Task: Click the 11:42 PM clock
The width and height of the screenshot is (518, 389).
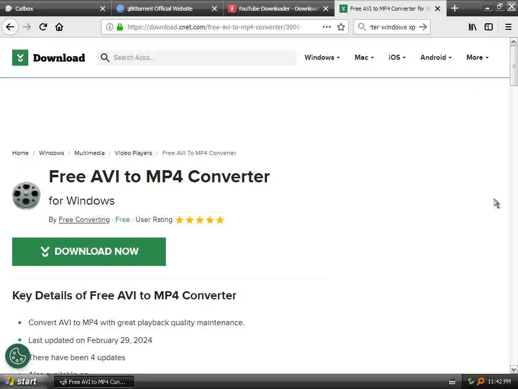Action: pos(499,382)
